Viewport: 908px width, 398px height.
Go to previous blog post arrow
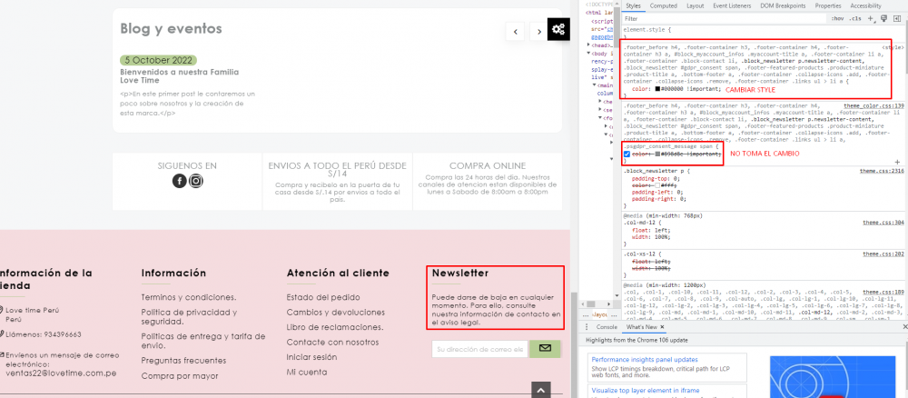tap(516, 31)
